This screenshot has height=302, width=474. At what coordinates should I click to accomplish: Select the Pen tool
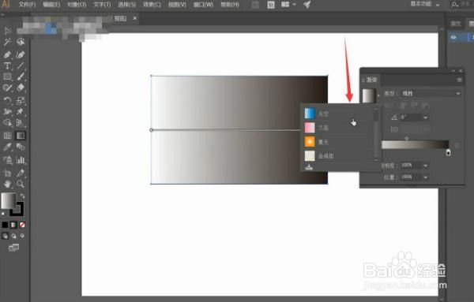click(7, 54)
